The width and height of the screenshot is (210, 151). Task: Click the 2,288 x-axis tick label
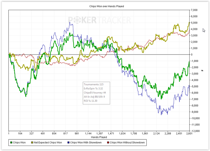[168, 133]
